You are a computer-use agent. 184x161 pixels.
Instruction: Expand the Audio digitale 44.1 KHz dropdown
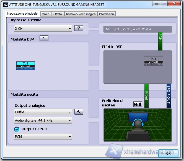click(x=43, y=120)
